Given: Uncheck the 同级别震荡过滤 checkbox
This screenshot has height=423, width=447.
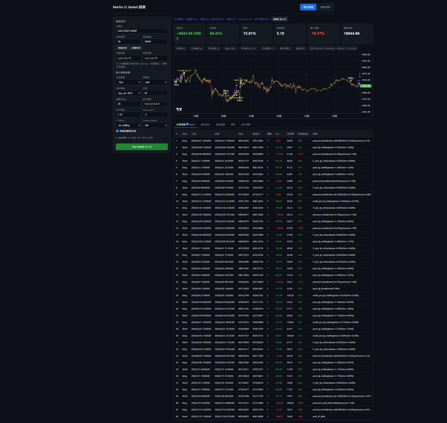Looking at the screenshot, I should pos(117,131).
